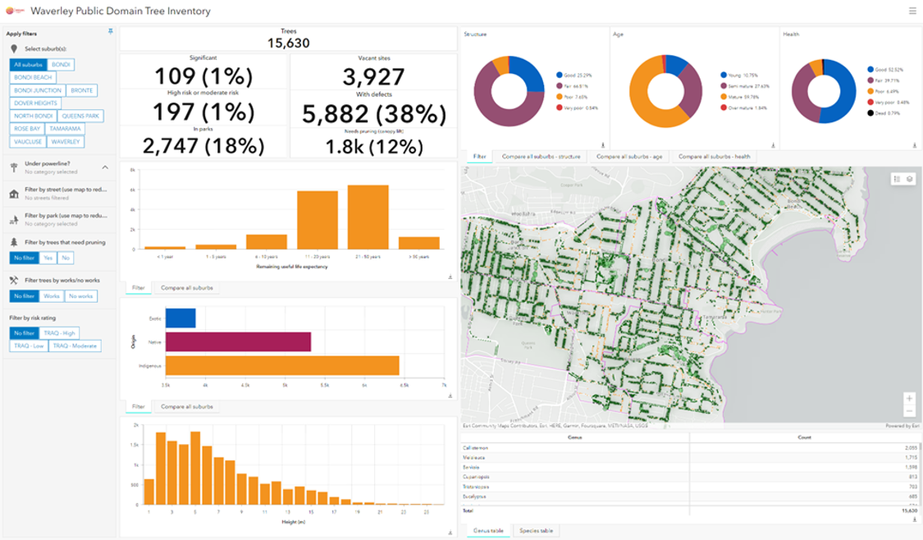The width and height of the screenshot is (923, 540).
Task: Click download icon below life expectancy chart
Action: pyautogui.click(x=450, y=277)
